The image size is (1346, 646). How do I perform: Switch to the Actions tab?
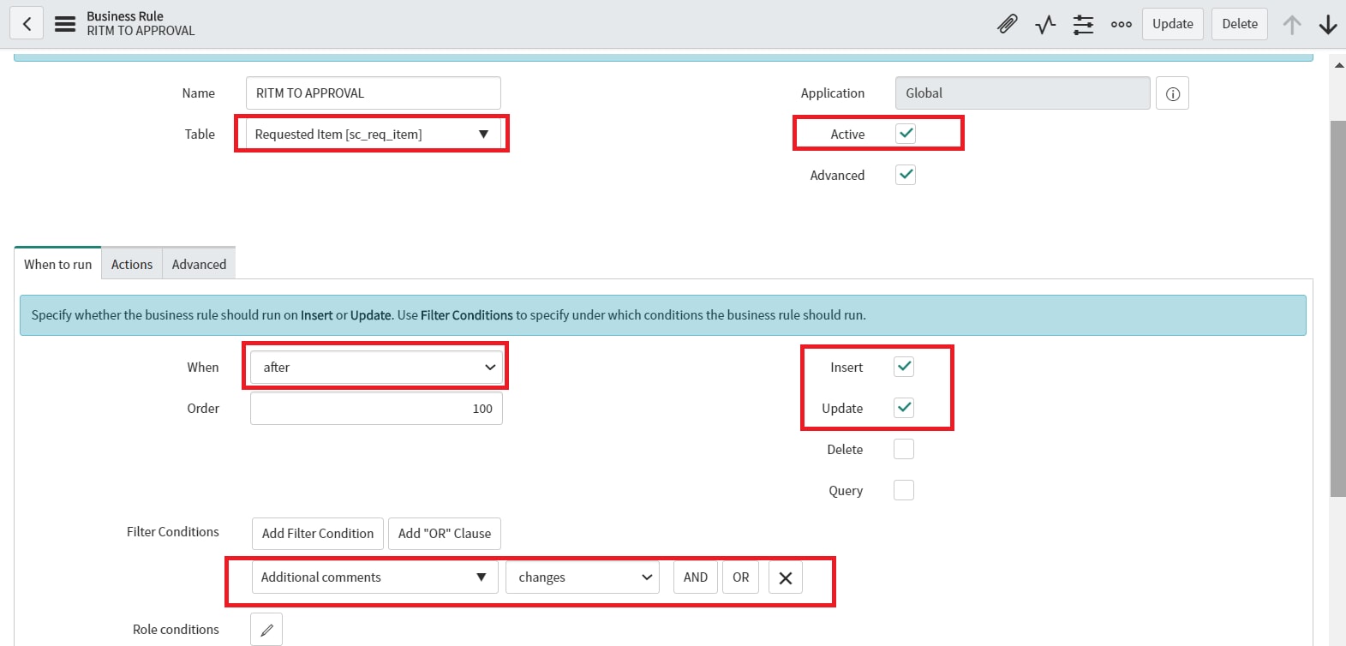132,264
